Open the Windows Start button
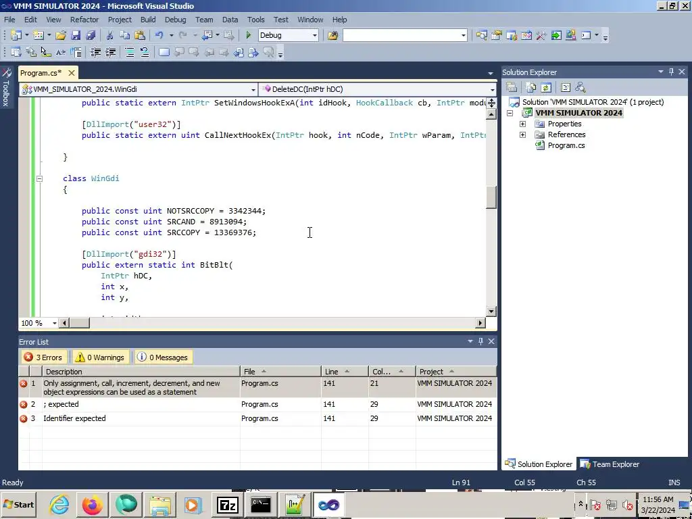Viewport: 692px width, 519px height. click(x=19, y=505)
